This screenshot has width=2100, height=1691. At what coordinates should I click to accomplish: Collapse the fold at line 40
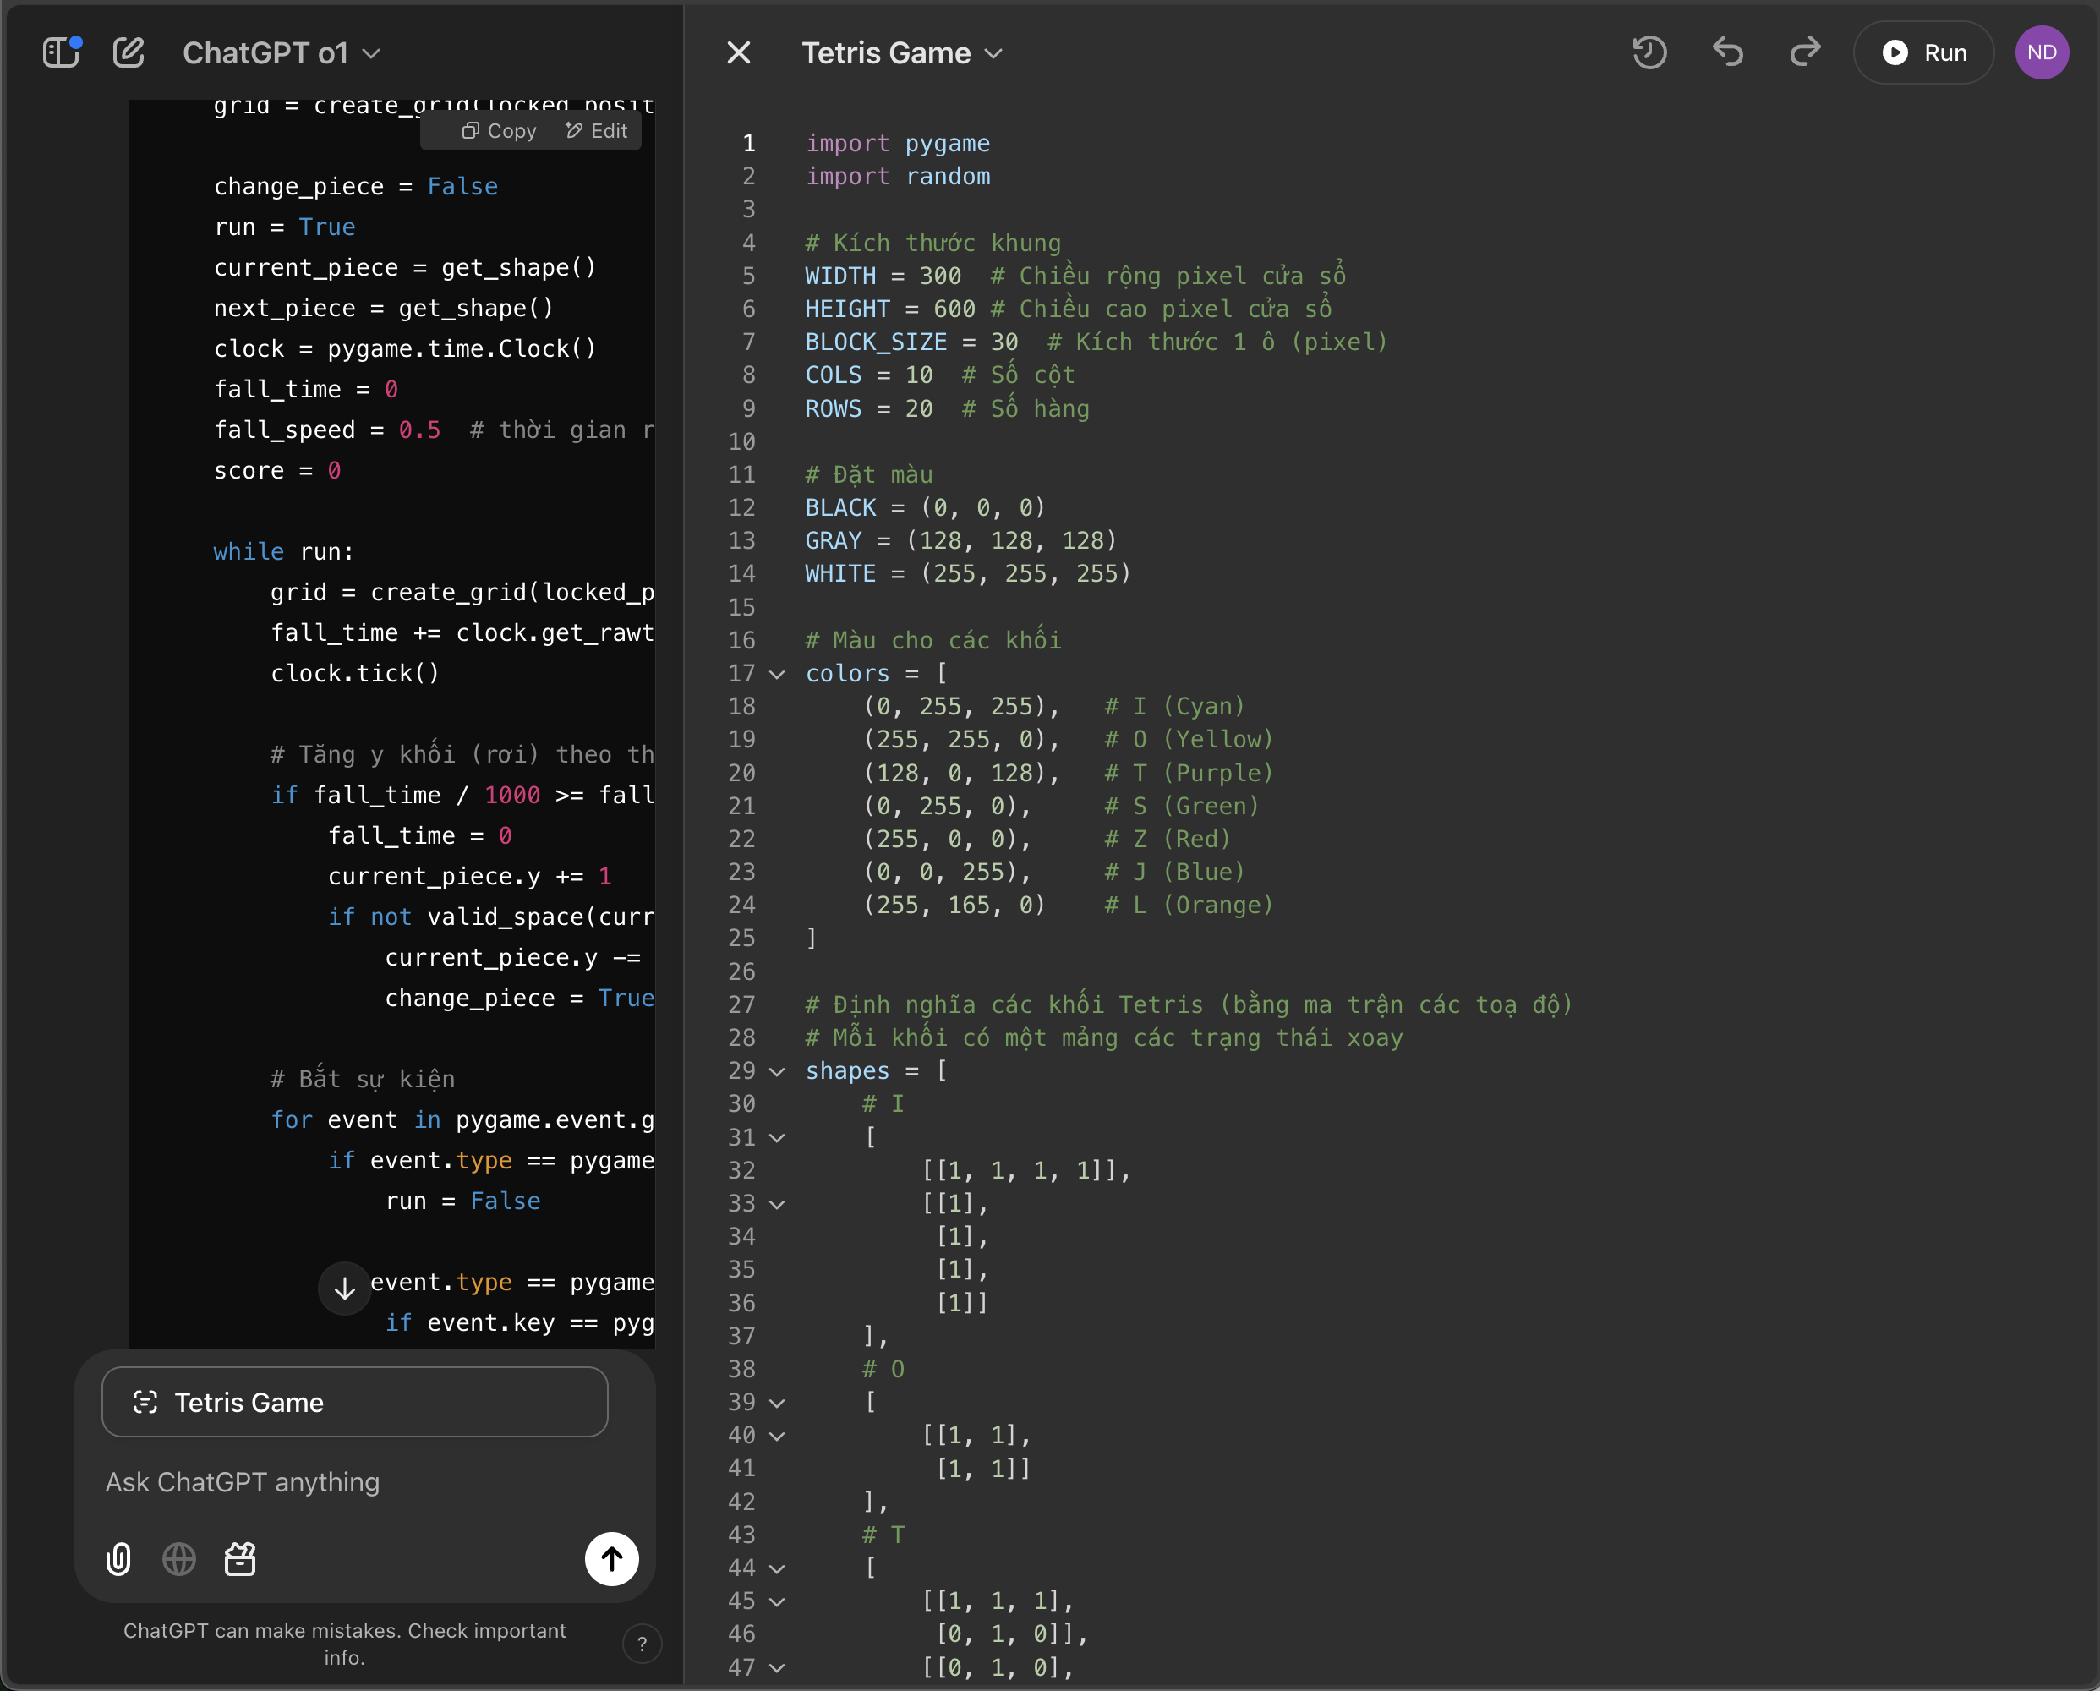tap(776, 1436)
